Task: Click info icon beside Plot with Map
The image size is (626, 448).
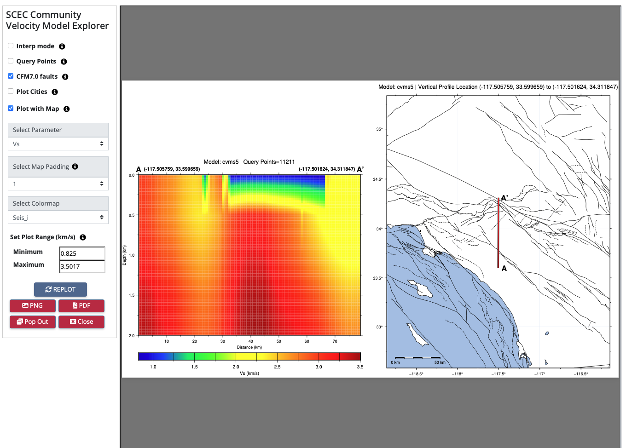Action: click(66, 109)
